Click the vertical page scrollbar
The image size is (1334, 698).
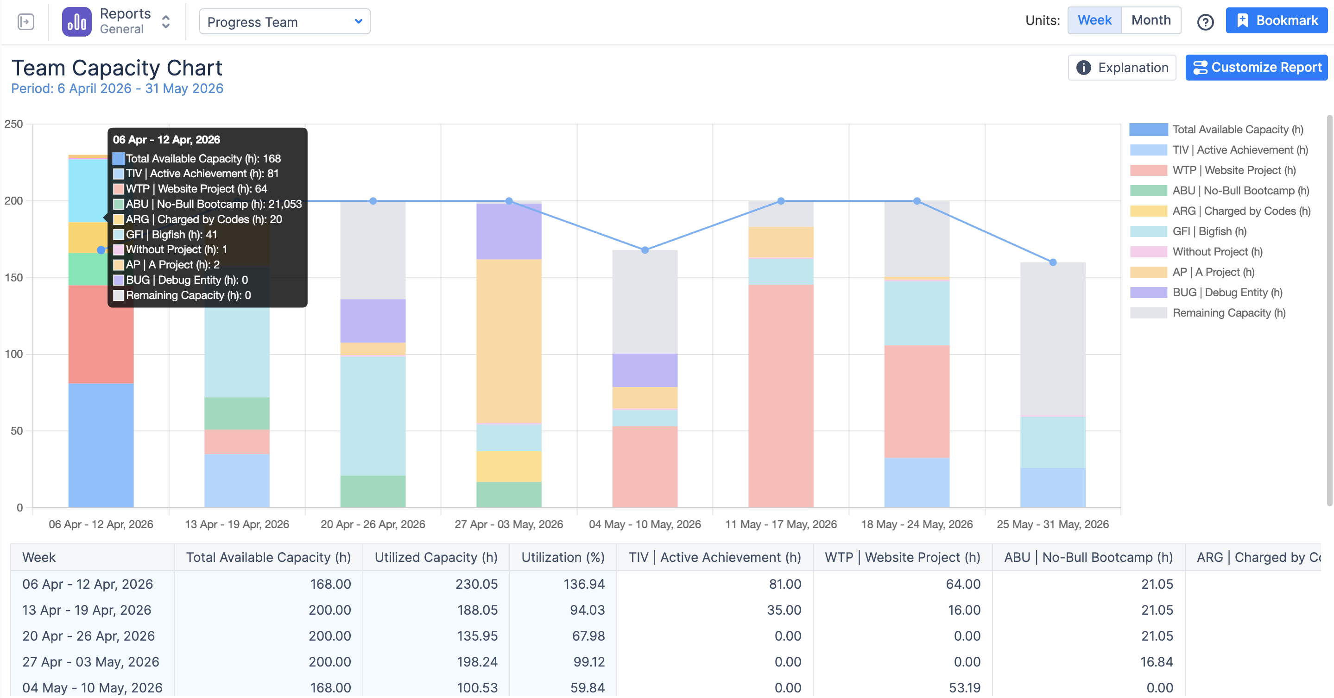pos(1329,311)
